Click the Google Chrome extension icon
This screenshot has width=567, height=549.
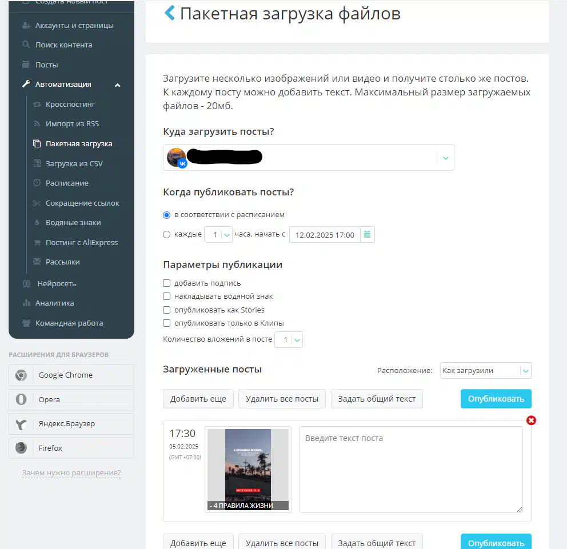pyautogui.click(x=21, y=375)
